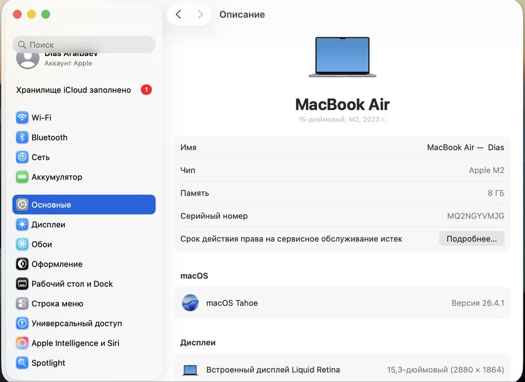This screenshot has width=525, height=382.
Task: Click the MacBook Air — Dias name value
Action: [x=466, y=147]
